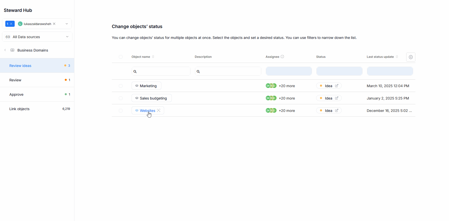Edit status of Websites row
The image size is (449, 221).
click(337, 111)
